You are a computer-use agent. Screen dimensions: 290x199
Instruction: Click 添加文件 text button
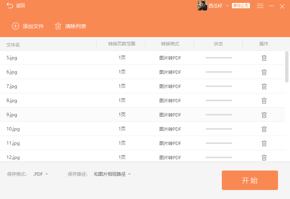(33, 26)
